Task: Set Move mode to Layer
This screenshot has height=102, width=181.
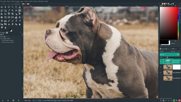Action: 5,37
